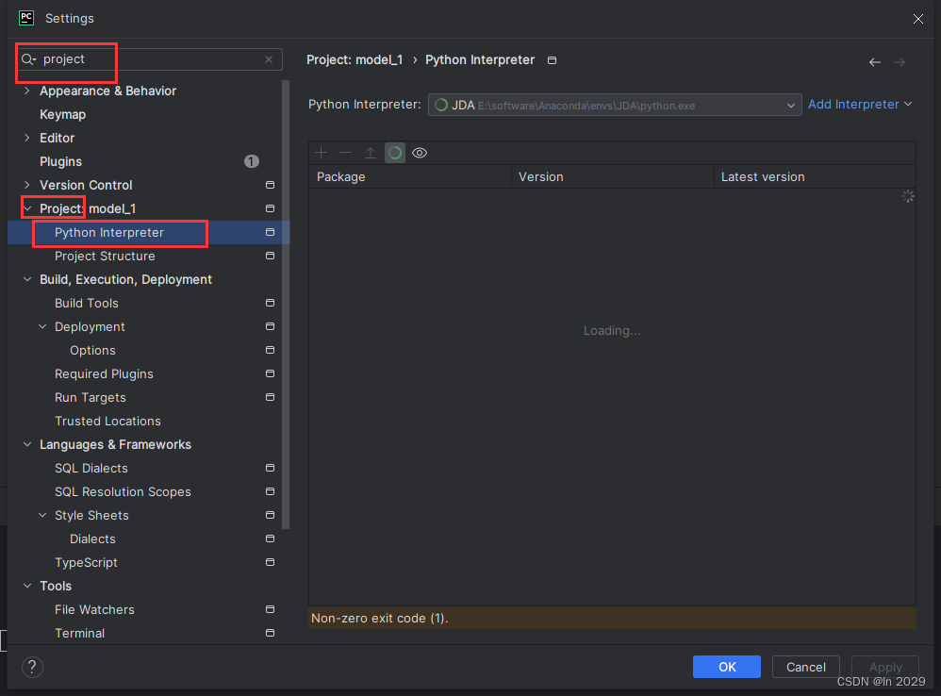Open Build Tools settings page

[87, 303]
